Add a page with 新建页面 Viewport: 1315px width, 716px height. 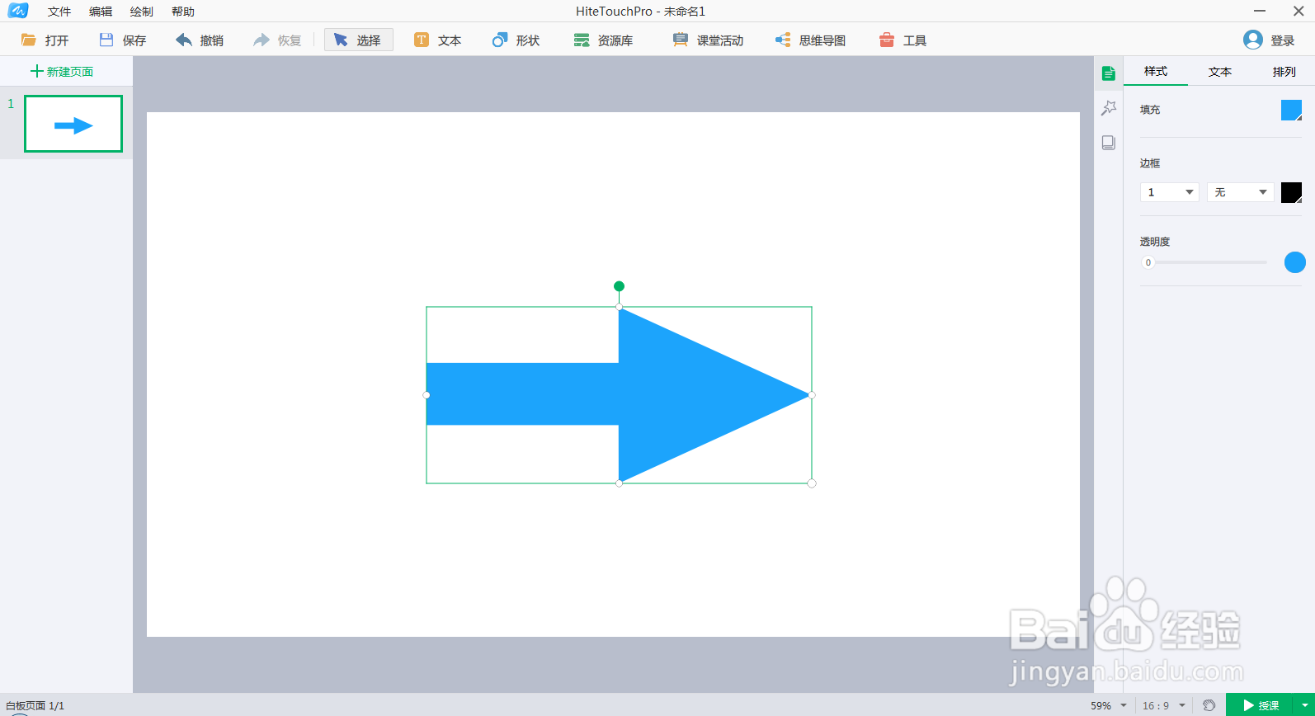pyautogui.click(x=62, y=72)
